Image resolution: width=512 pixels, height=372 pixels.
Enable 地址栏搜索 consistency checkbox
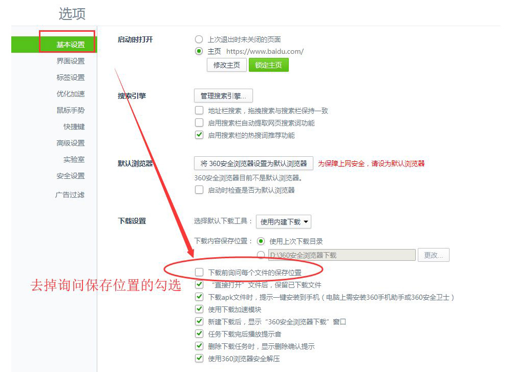click(199, 111)
